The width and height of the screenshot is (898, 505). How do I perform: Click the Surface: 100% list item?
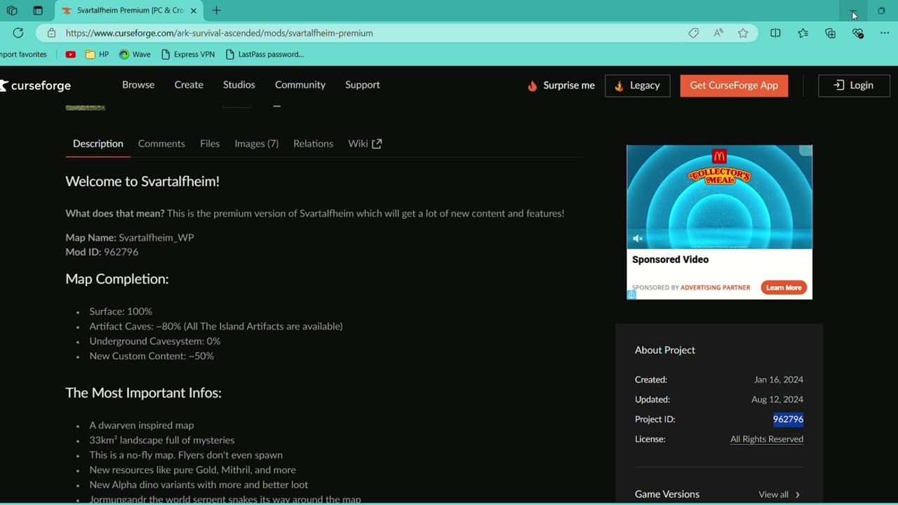coord(121,311)
